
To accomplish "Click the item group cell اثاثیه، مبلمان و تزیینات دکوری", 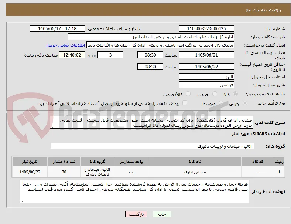I will (97, 172).
